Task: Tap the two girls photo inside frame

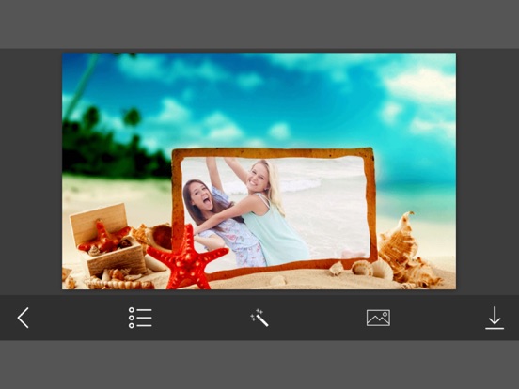Action: point(275,211)
